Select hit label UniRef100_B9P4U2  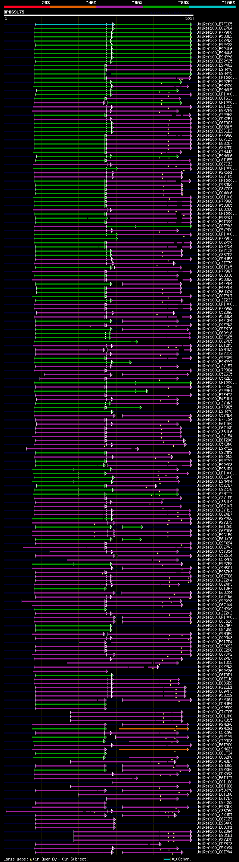point(214,65)
